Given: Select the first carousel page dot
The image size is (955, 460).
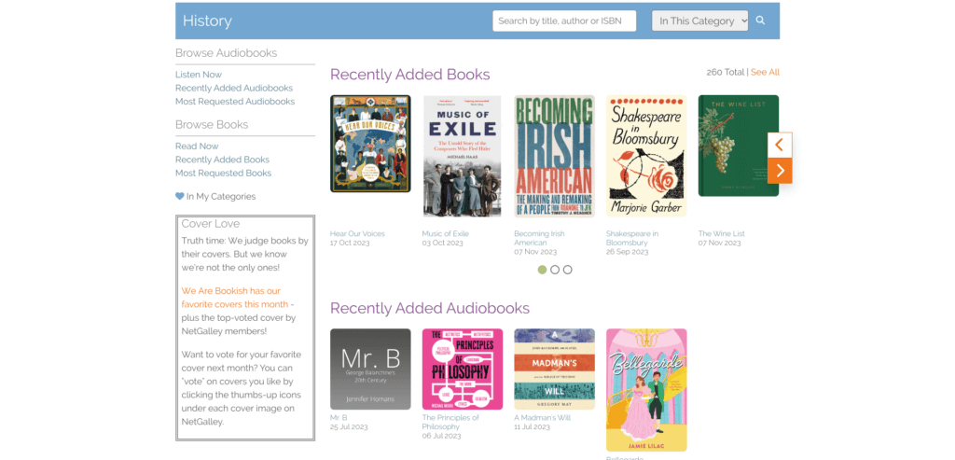Looking at the screenshot, I should click(542, 270).
